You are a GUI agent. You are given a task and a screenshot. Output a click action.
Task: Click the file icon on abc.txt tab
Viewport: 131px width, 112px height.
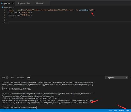(x=37, y=4)
